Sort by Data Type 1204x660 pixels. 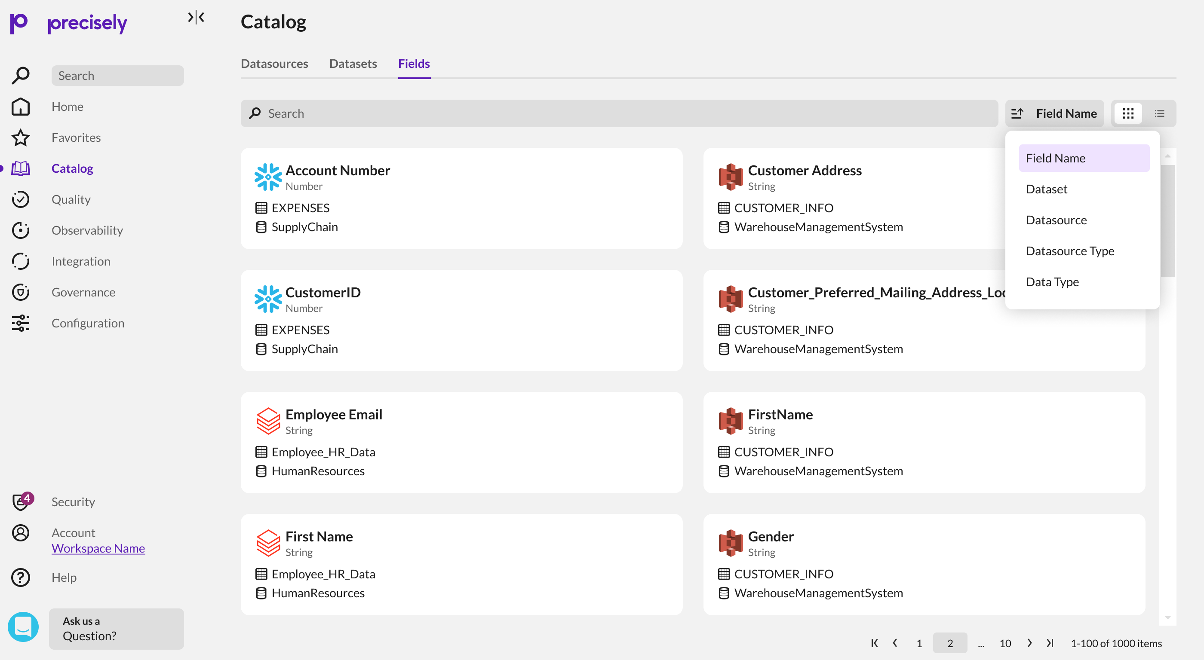pyautogui.click(x=1084, y=282)
